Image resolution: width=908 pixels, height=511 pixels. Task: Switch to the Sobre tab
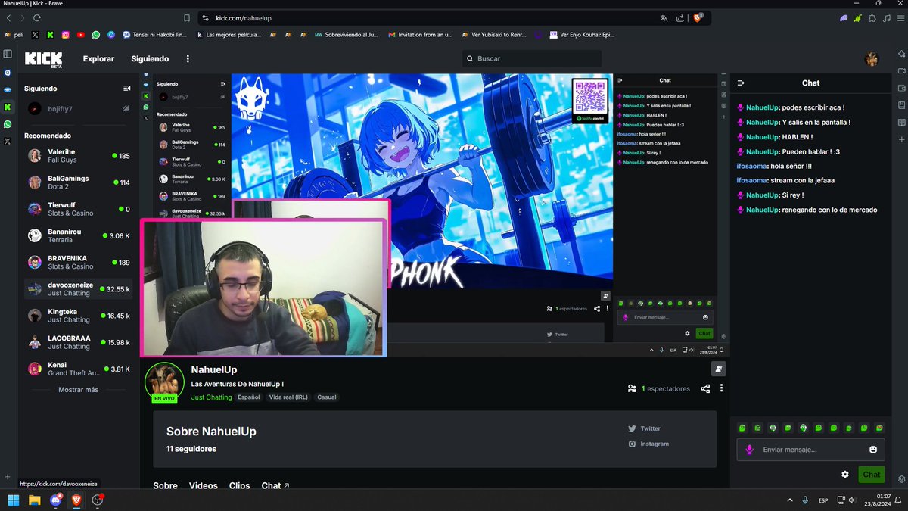(x=165, y=485)
